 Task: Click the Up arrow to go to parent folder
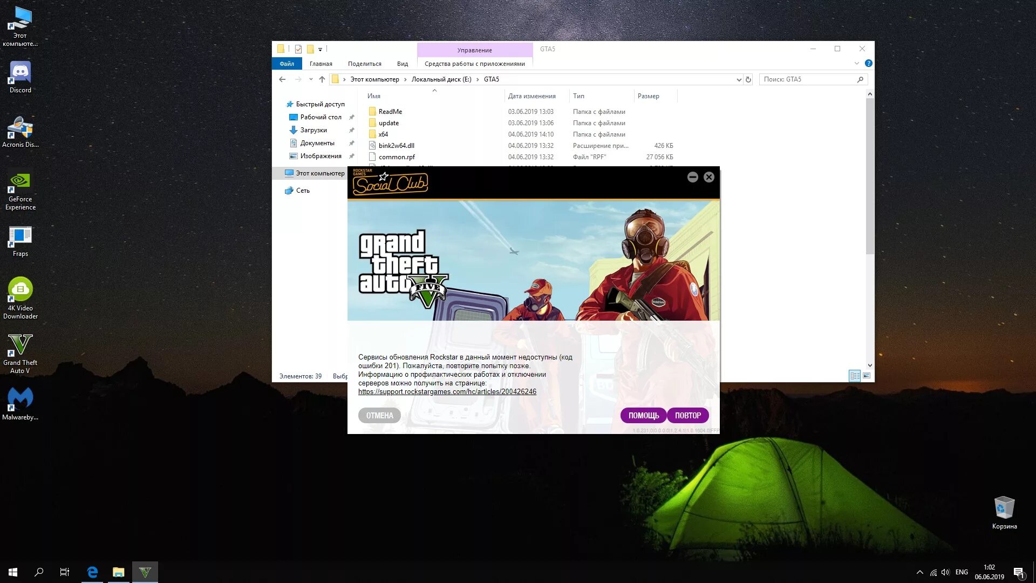[x=322, y=79]
